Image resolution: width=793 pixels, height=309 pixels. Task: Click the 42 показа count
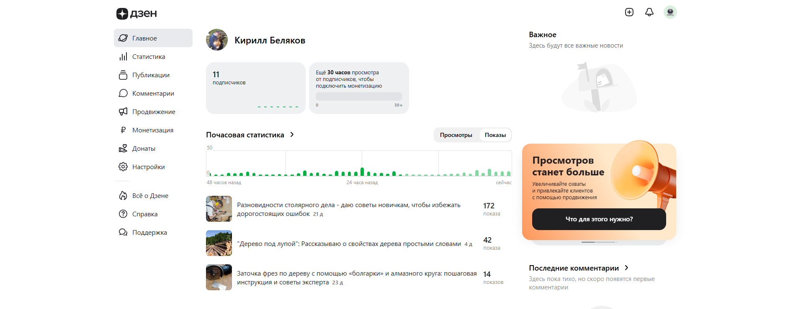(492, 243)
